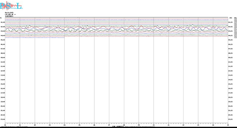Click the 04:15 label on right axis

point(231,36)
